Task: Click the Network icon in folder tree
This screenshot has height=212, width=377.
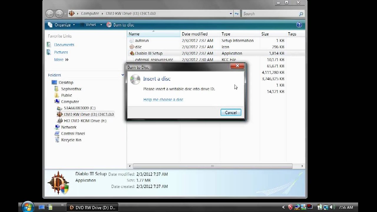Action: (x=57, y=127)
